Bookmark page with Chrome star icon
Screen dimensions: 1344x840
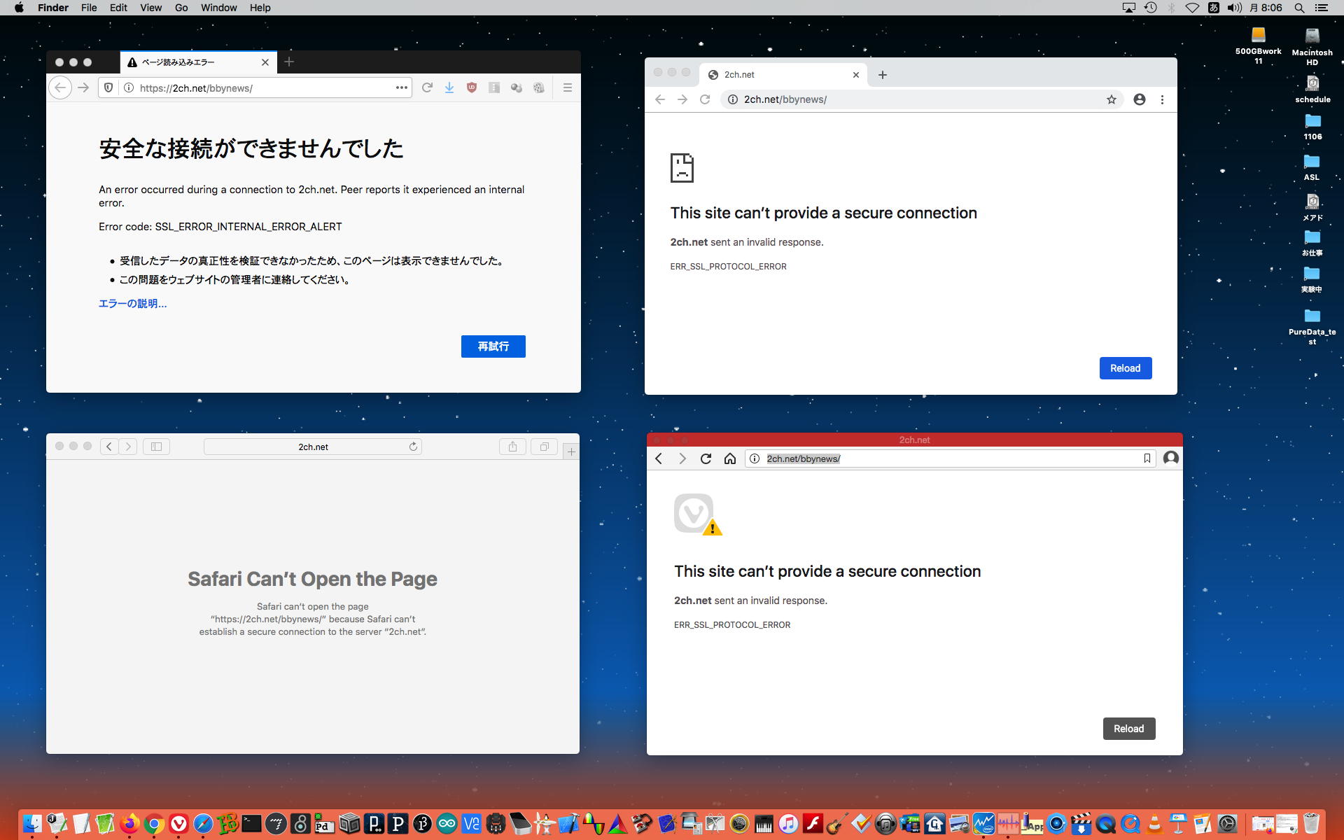pos(1112,99)
